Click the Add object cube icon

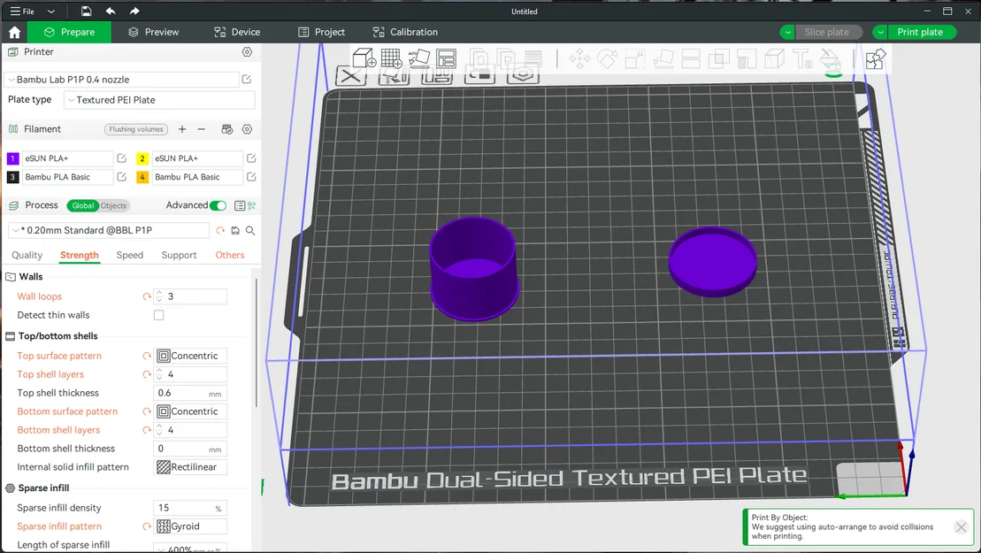point(364,58)
